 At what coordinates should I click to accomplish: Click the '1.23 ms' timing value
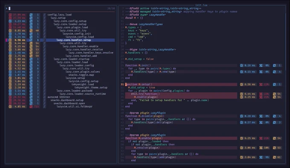tap(20, 21)
